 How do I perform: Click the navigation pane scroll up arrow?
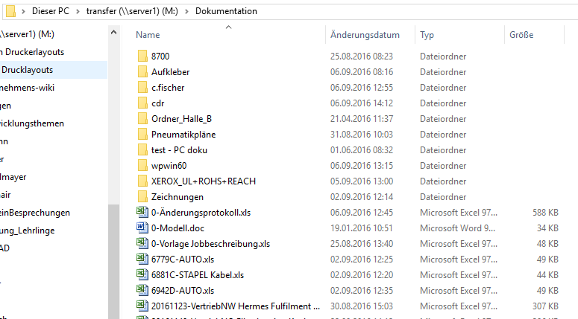coord(114,33)
